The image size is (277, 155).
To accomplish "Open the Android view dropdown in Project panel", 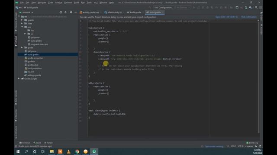I will point(26,12).
